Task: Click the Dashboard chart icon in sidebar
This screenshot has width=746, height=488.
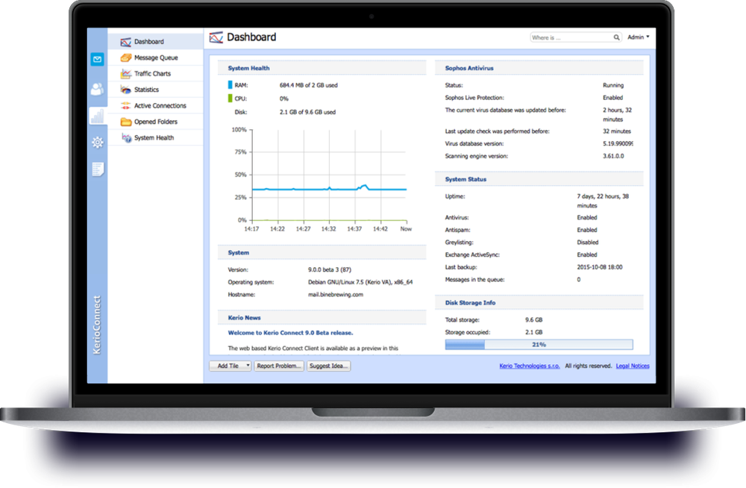Action: (125, 42)
